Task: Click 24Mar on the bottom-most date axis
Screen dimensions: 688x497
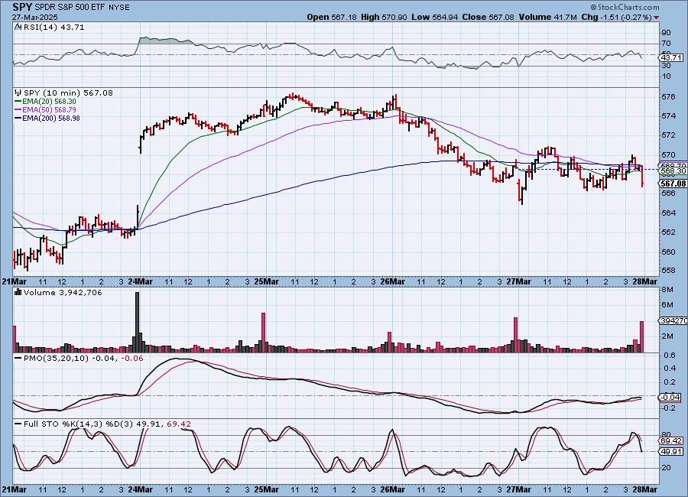Action: [x=141, y=489]
